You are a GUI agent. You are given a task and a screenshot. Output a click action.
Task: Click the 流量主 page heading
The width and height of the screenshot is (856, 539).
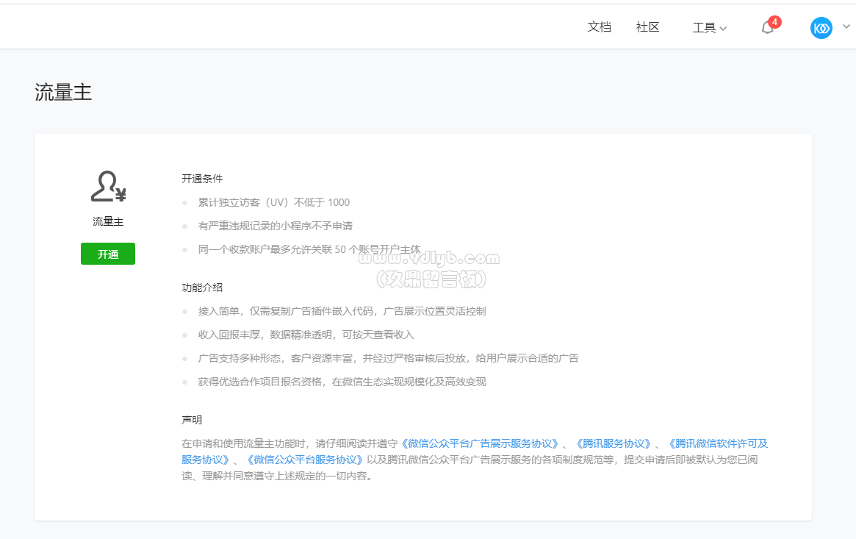tap(63, 93)
